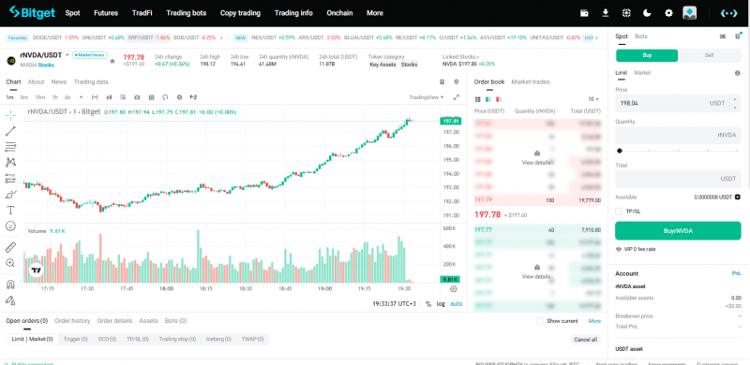750x365 pixels.
Task: Open the emoji icons tool
Action: [x=10, y=226]
